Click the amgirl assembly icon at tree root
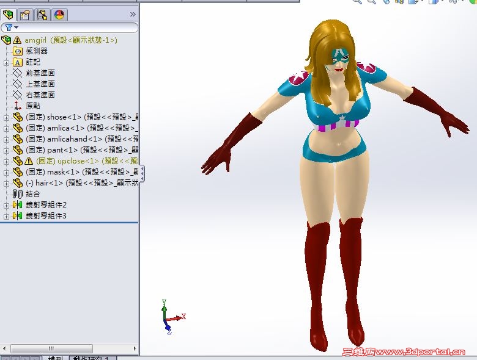This screenshot has height=360, width=477. (6, 40)
